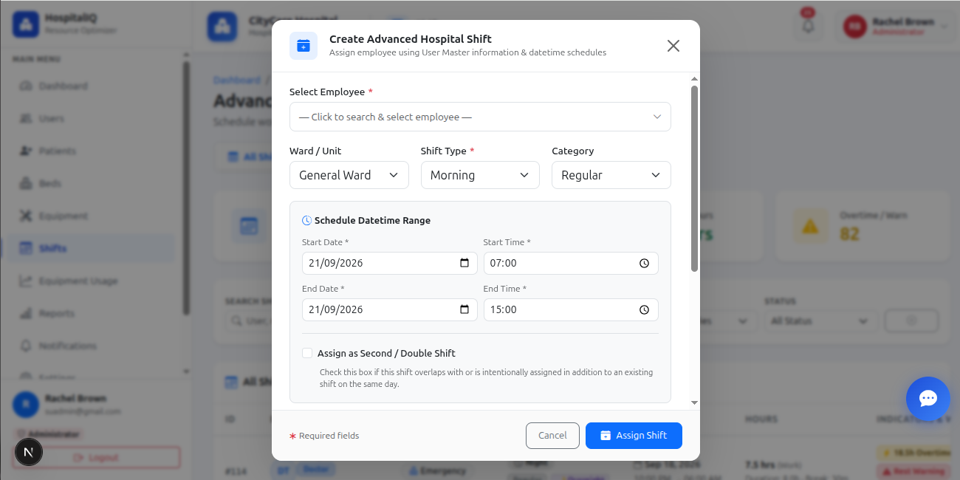This screenshot has width=960, height=480.
Task: Click the Start Time clock icon
Action: click(x=644, y=263)
